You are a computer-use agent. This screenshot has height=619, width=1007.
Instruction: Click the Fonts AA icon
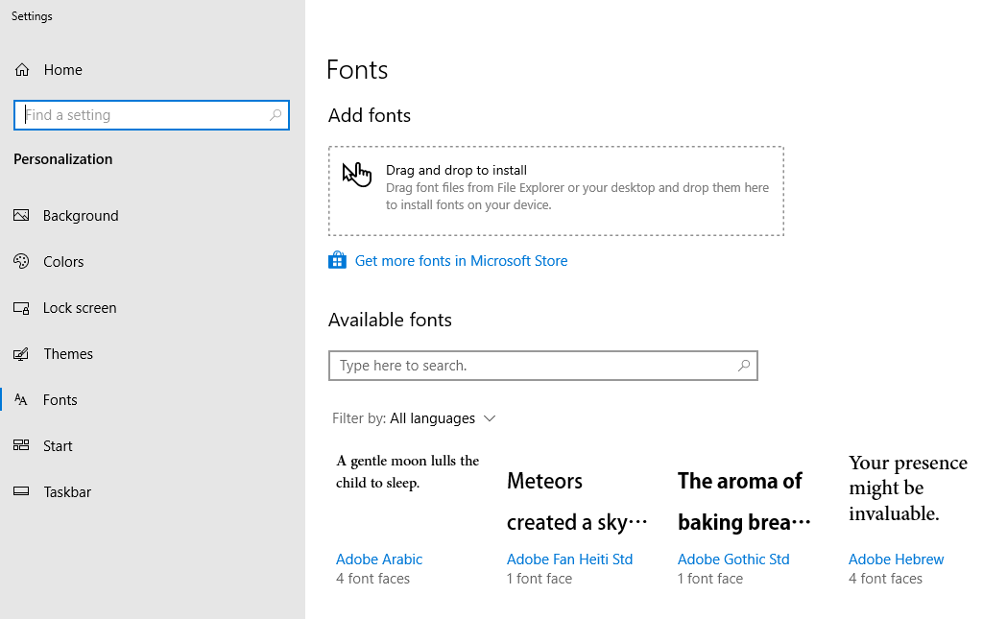(21, 399)
